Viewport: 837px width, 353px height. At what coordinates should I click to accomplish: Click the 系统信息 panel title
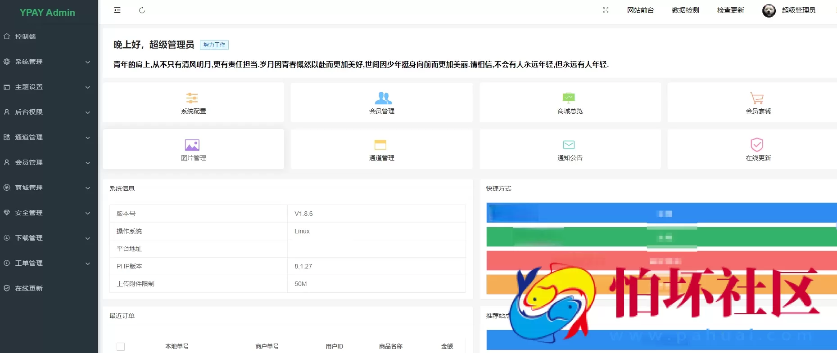(122, 188)
